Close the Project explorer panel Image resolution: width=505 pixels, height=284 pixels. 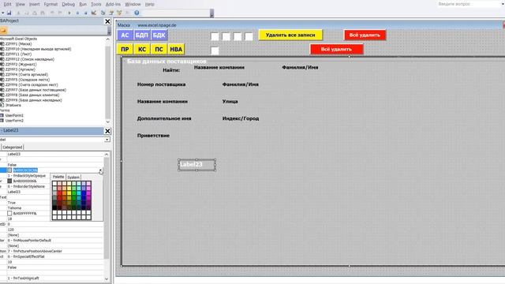tap(107, 21)
